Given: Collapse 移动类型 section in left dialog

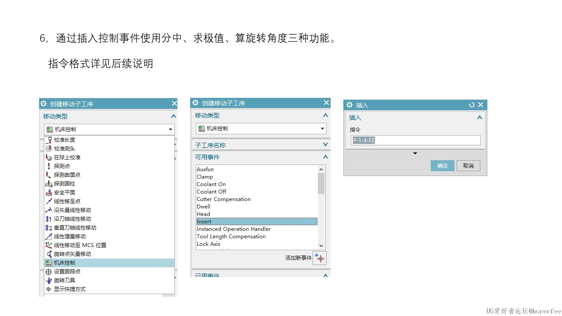Looking at the screenshot, I should 173,116.
